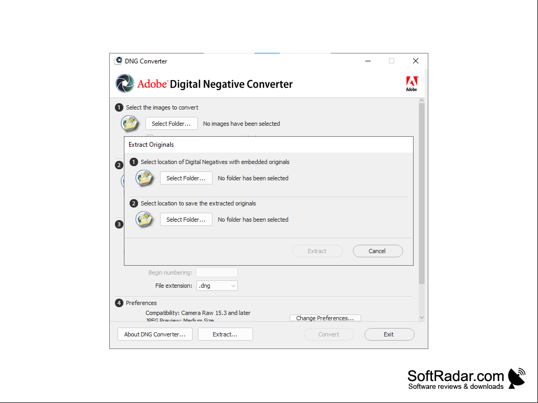Cancel the Extract Originals dialog
This screenshot has height=403, width=538.
[x=377, y=251]
